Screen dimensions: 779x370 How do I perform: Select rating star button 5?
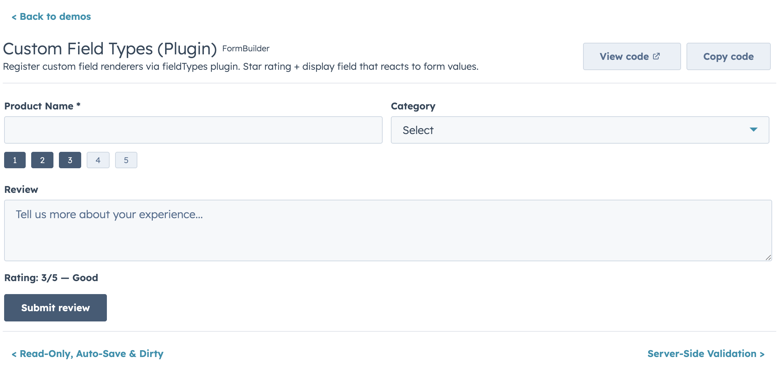pyautogui.click(x=126, y=160)
